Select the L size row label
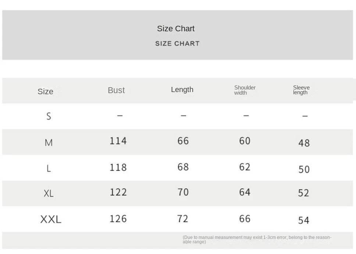The width and height of the screenshot is (356, 254). [49, 169]
